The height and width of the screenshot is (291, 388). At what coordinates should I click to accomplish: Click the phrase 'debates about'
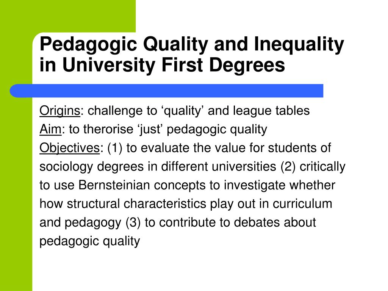pos(275,222)
